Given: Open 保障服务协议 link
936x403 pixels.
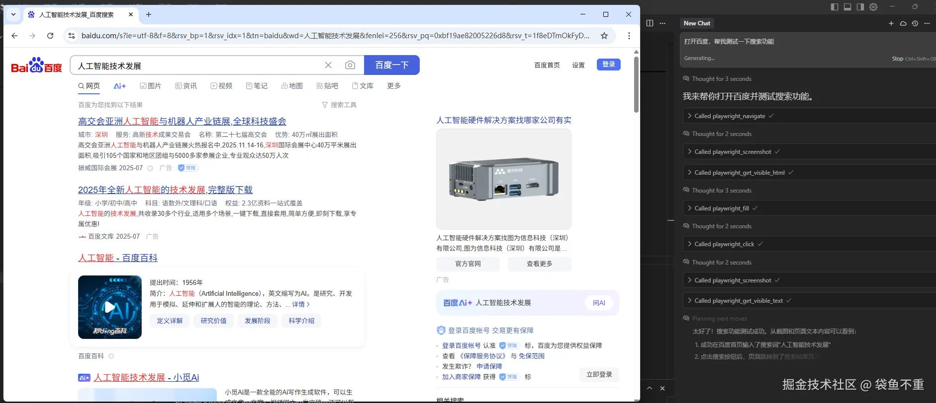Looking at the screenshot, I should point(482,356).
